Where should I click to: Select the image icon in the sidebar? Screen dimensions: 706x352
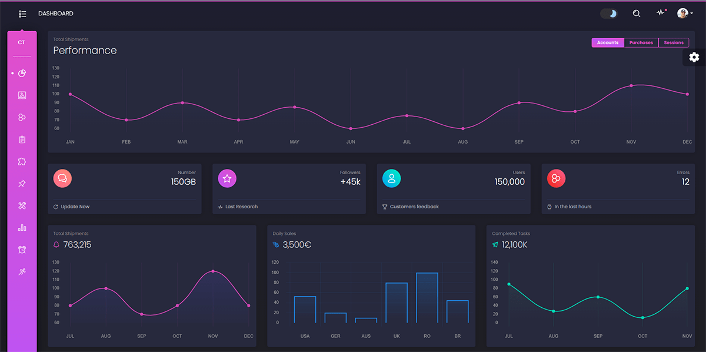pos(22,95)
